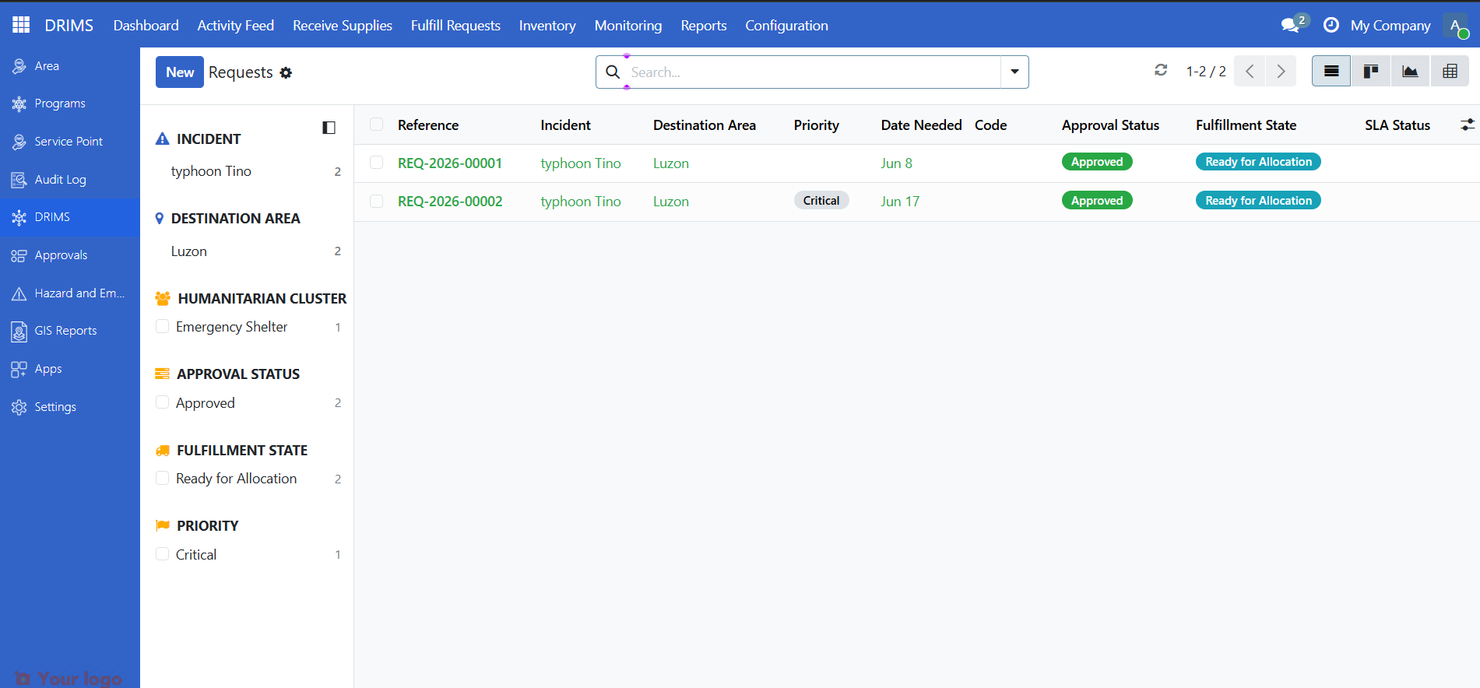The width and height of the screenshot is (1480, 688).
Task: Check the Emergency Shelter filter
Action: click(x=162, y=326)
